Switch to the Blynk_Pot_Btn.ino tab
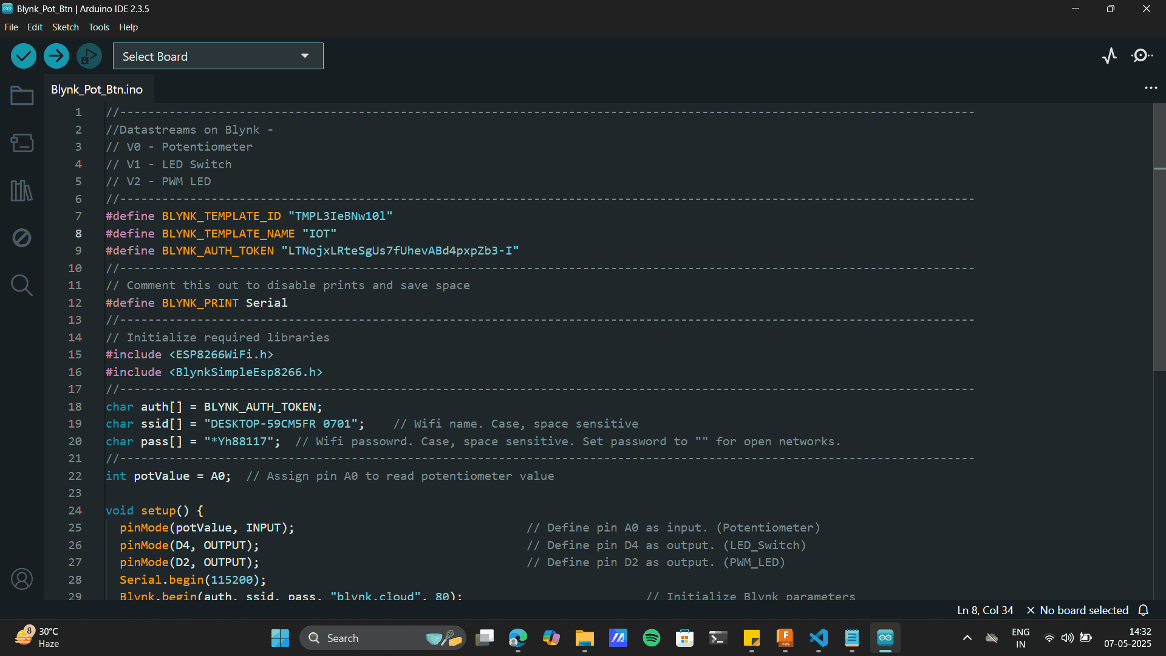This screenshot has width=1166, height=656. 97,89
